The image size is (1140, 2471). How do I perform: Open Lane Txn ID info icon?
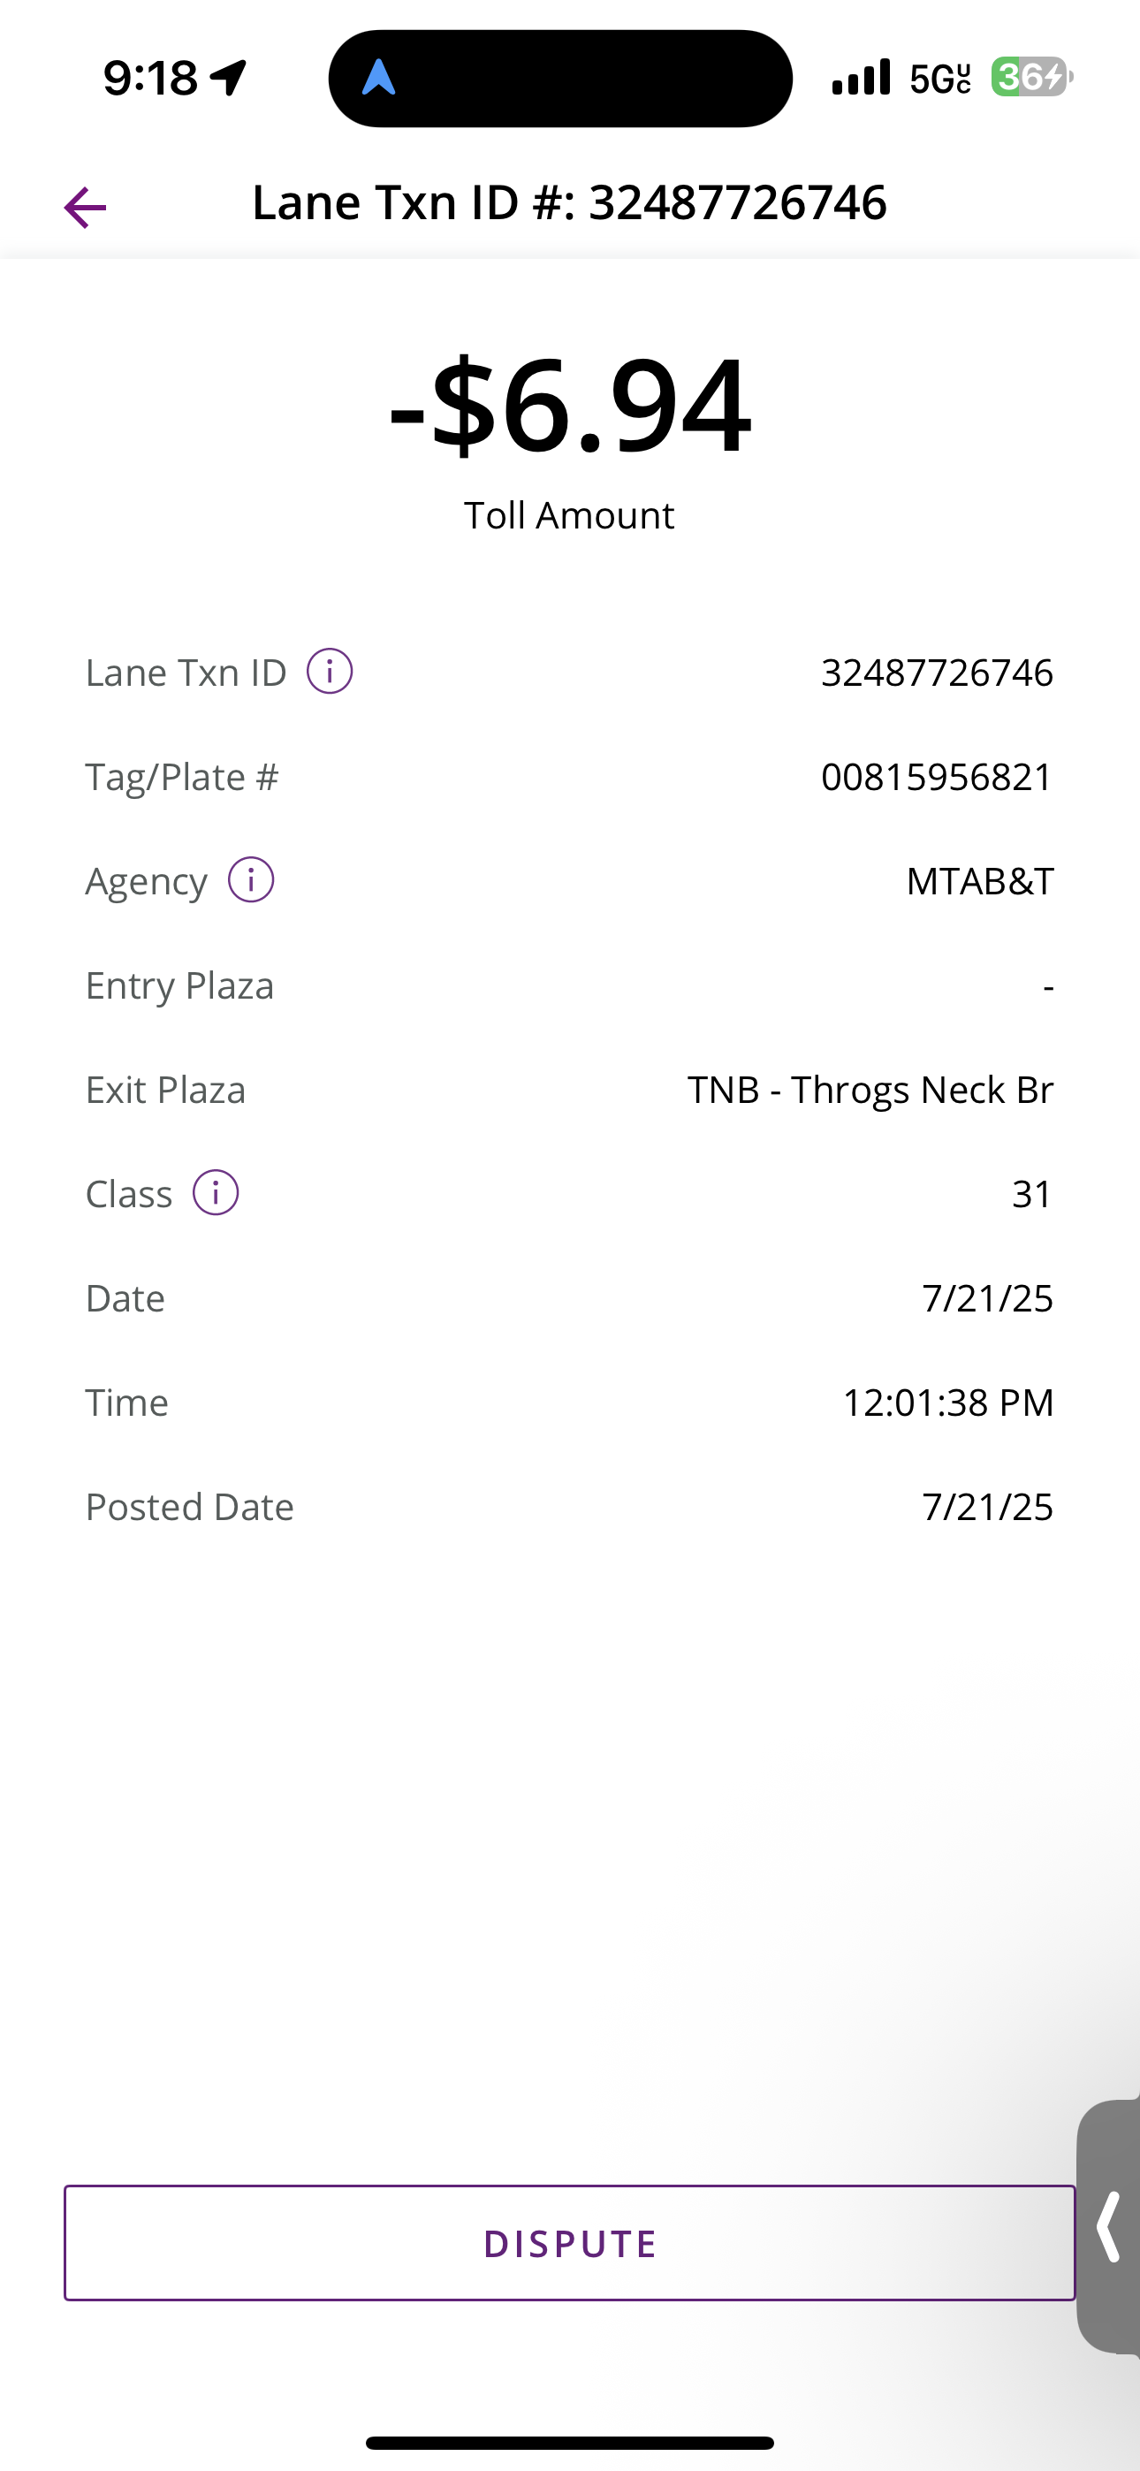coord(329,672)
